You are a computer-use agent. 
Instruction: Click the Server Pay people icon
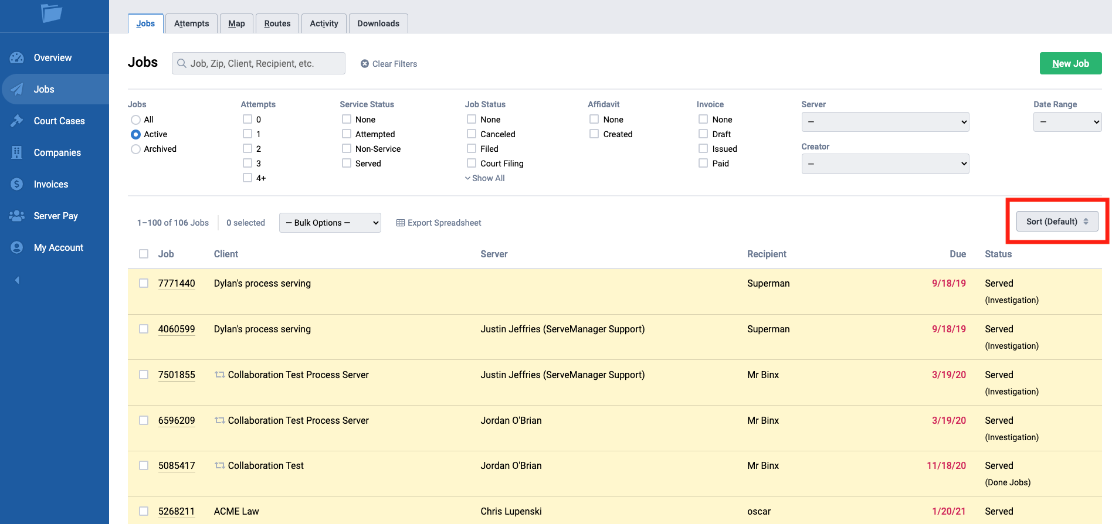(17, 216)
